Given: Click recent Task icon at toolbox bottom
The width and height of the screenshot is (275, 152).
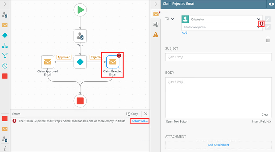Looking at the screenshot, I should click(x=5, y=139).
